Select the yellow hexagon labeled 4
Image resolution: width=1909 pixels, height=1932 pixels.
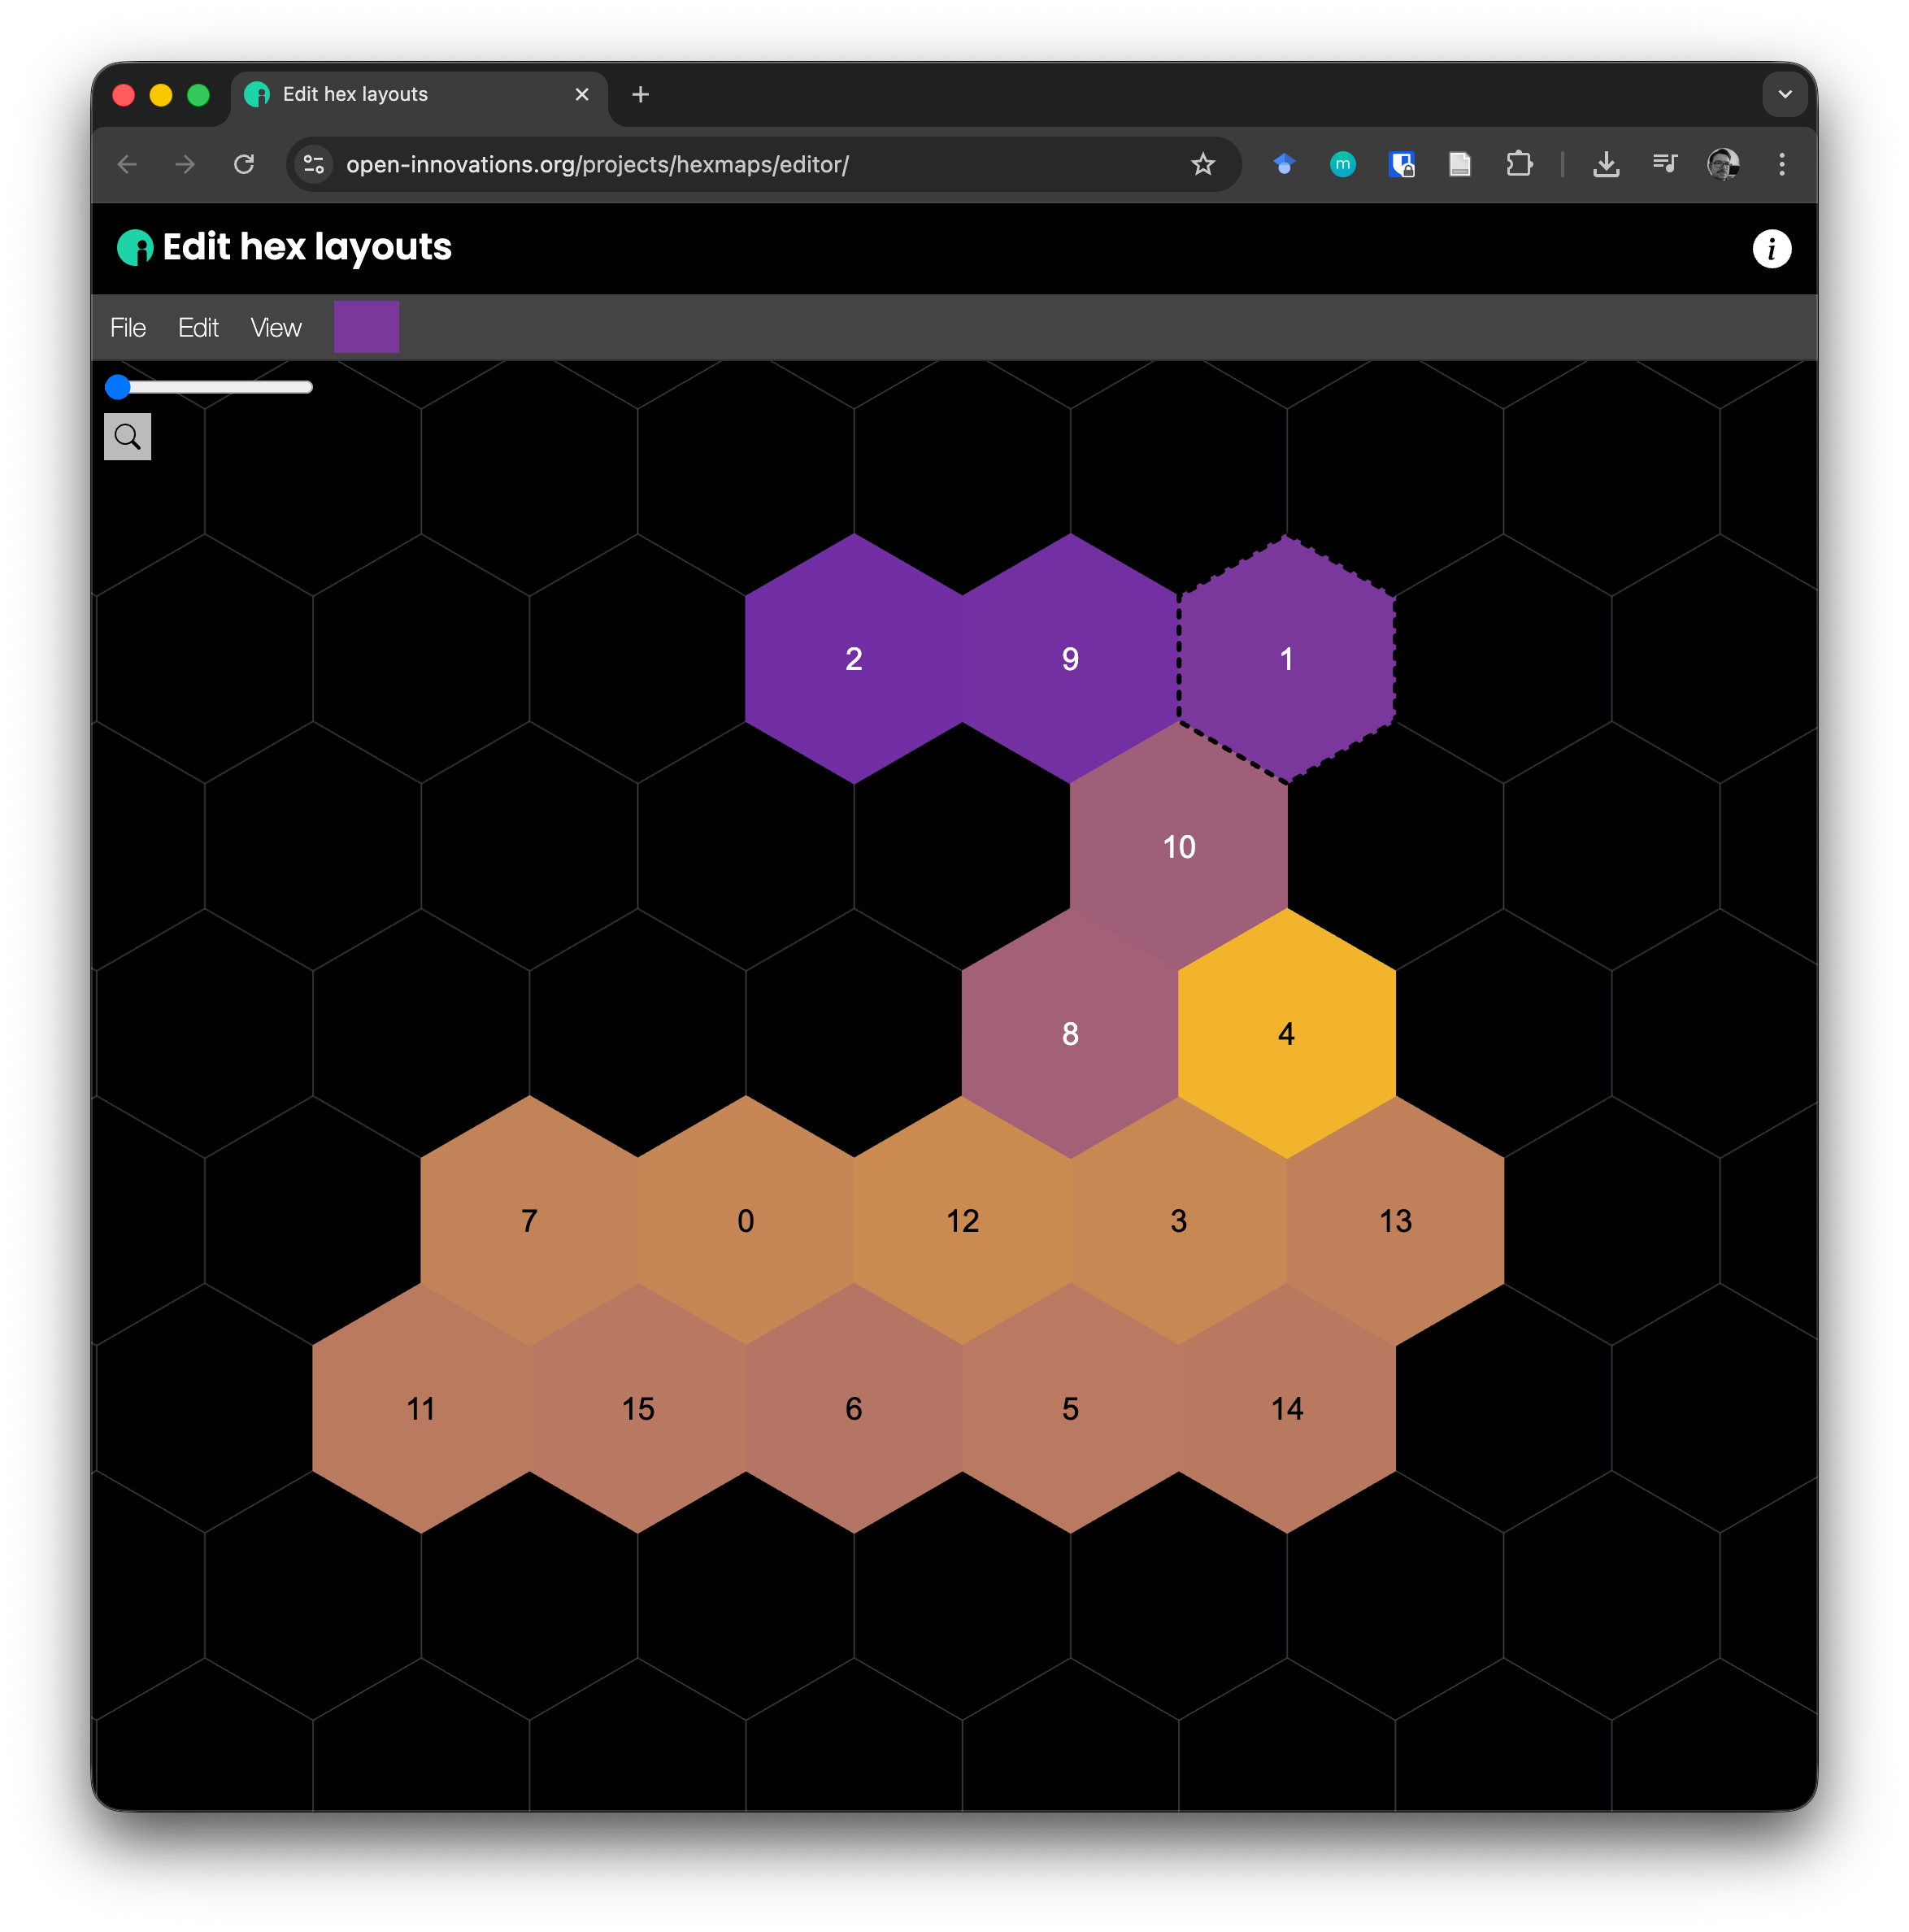[x=1286, y=1033]
